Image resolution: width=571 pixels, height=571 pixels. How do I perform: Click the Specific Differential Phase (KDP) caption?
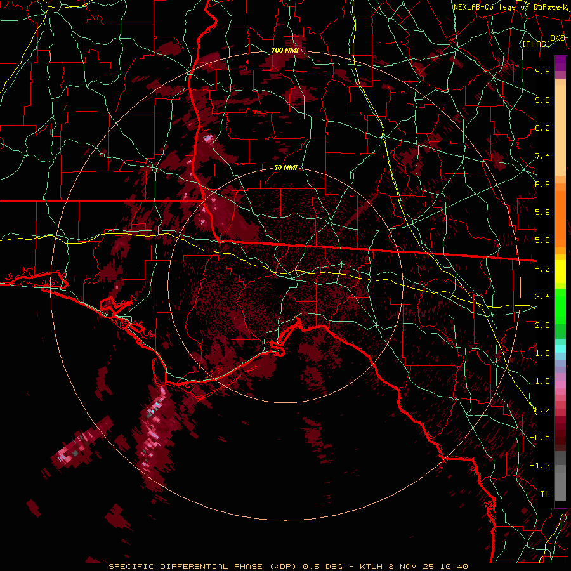coord(288,567)
